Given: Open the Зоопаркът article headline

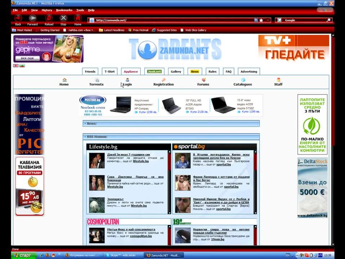Looking at the screenshot, I should pos(115,199).
